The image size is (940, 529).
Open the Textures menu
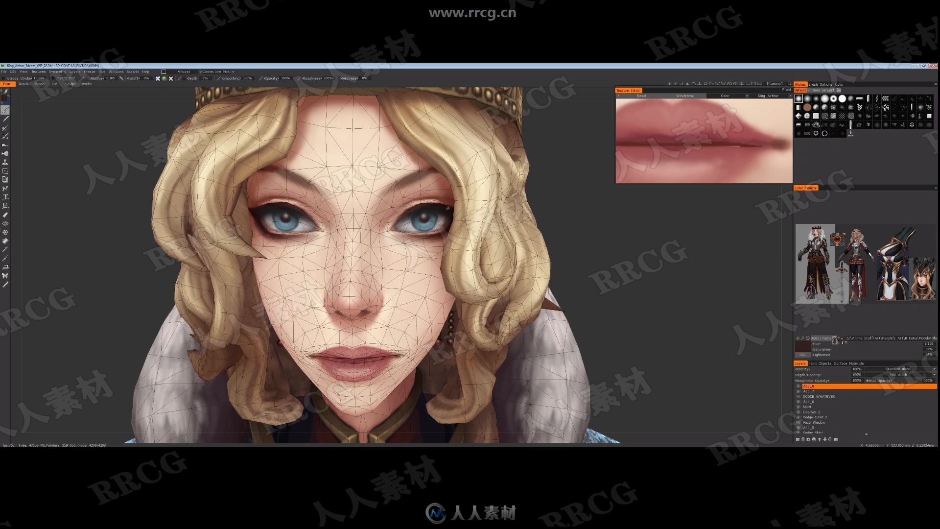(38, 72)
